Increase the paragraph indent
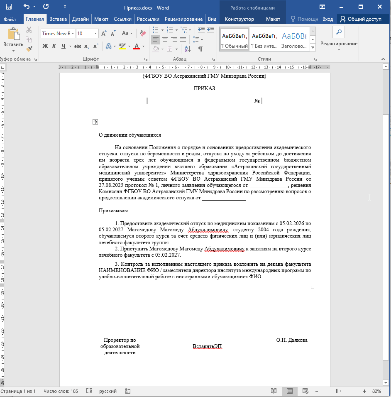This screenshot has height=397, width=391. (x=211, y=29)
